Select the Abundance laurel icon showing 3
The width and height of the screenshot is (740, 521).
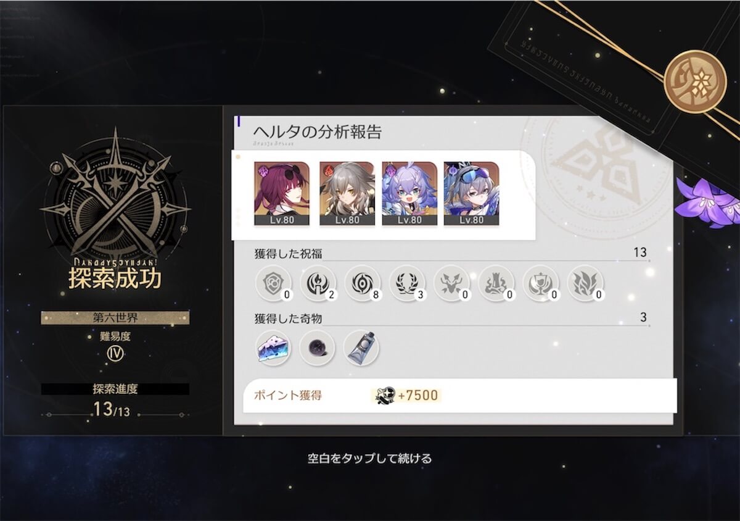click(407, 283)
